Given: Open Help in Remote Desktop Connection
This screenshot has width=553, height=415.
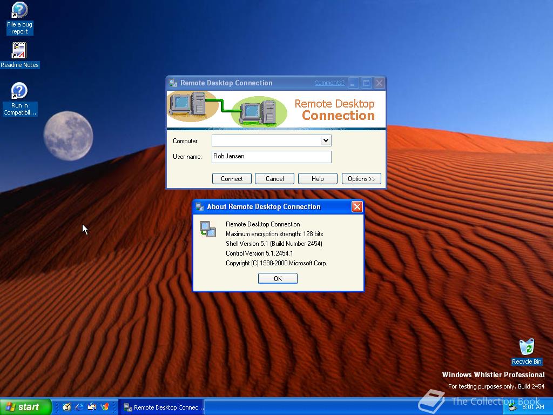Looking at the screenshot, I should pyautogui.click(x=318, y=178).
